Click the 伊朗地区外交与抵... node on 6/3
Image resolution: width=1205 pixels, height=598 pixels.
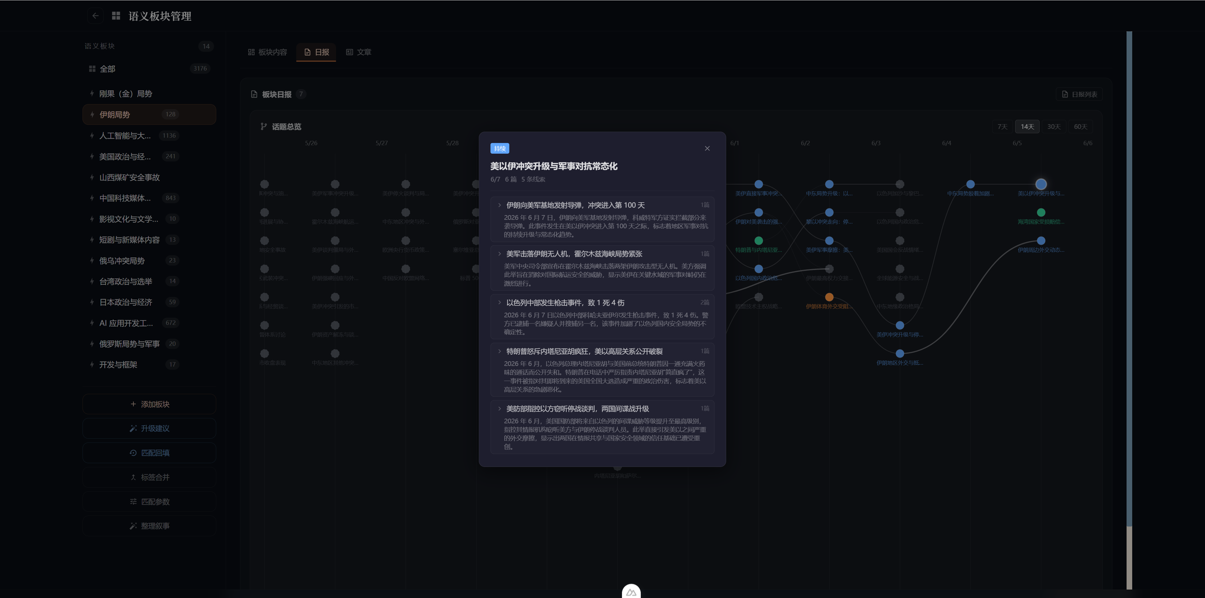[900, 353]
